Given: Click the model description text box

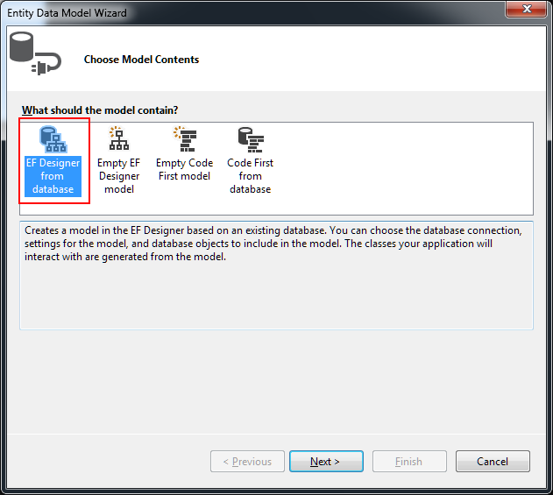Looking at the screenshot, I should click(277, 275).
